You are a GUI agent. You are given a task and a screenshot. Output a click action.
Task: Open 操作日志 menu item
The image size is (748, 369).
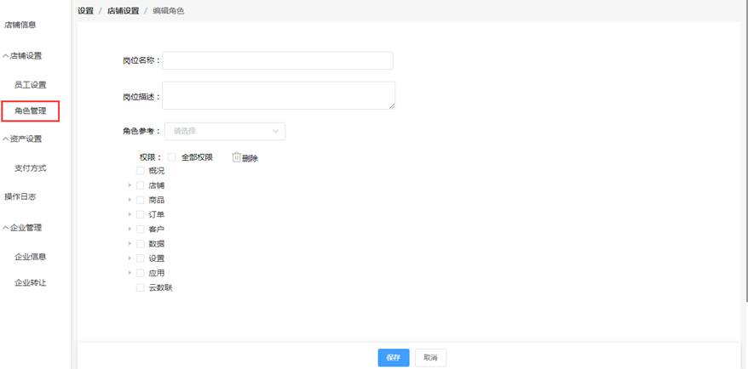(20, 197)
